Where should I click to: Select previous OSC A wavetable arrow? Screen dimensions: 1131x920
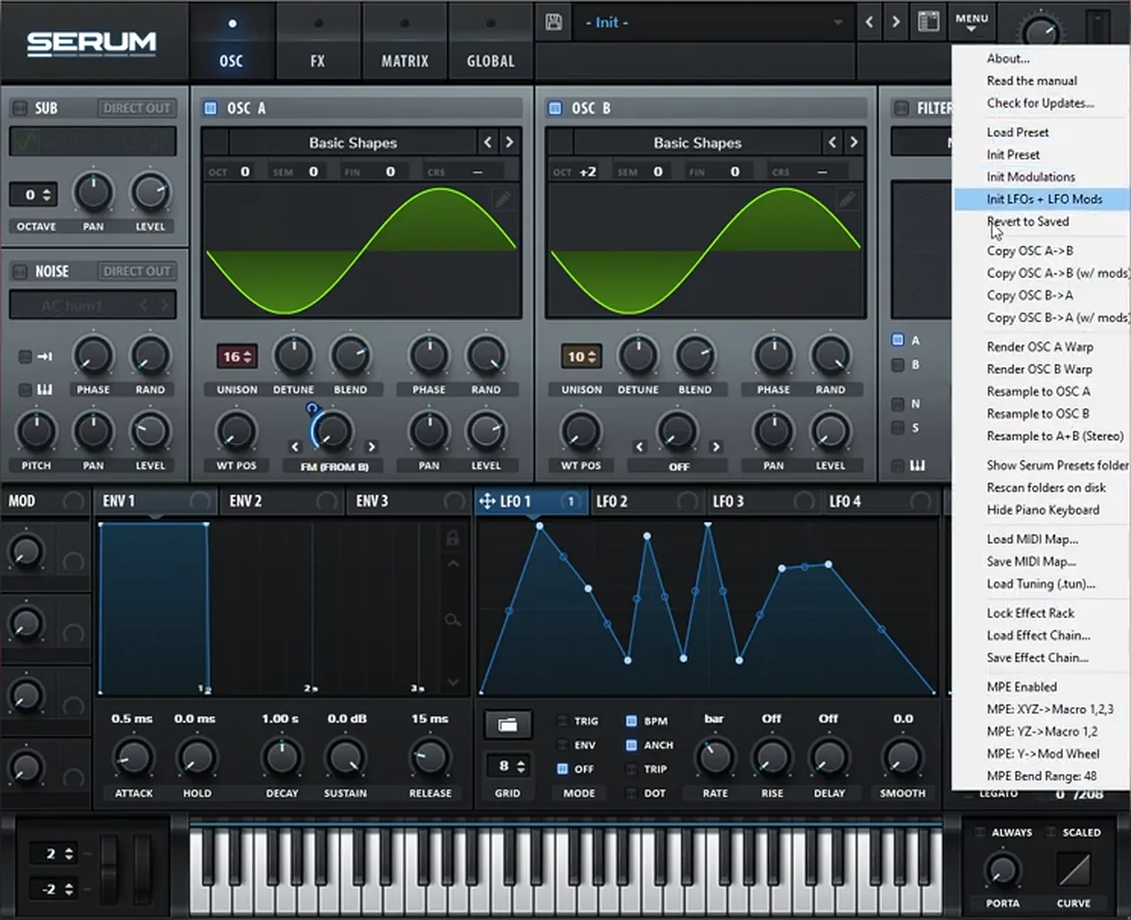click(488, 142)
